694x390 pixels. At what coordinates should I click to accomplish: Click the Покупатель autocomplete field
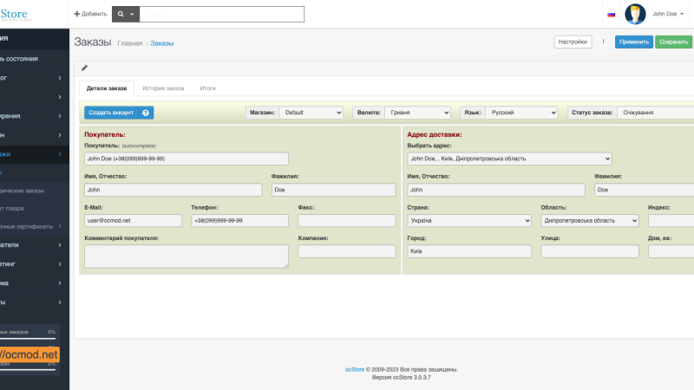coord(187,159)
